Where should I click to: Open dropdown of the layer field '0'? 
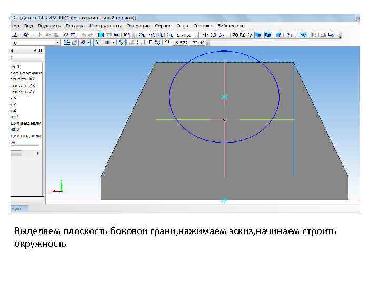57,43
